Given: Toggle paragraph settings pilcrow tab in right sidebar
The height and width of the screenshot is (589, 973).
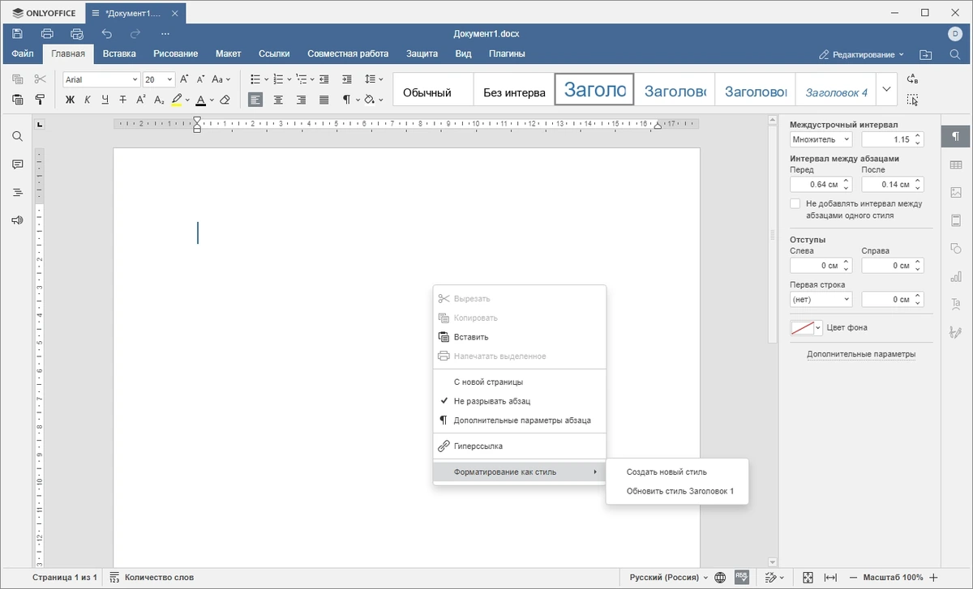Looking at the screenshot, I should [956, 136].
